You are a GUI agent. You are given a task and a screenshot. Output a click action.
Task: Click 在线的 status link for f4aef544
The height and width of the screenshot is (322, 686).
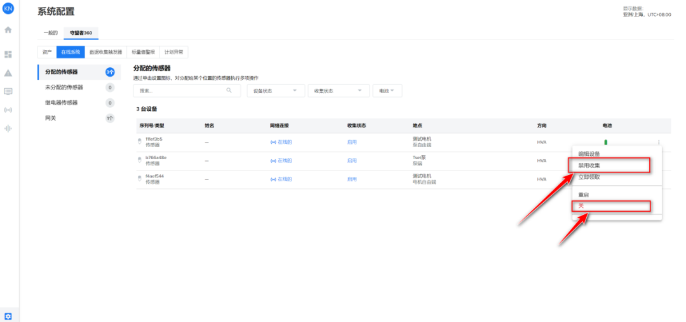click(x=281, y=179)
